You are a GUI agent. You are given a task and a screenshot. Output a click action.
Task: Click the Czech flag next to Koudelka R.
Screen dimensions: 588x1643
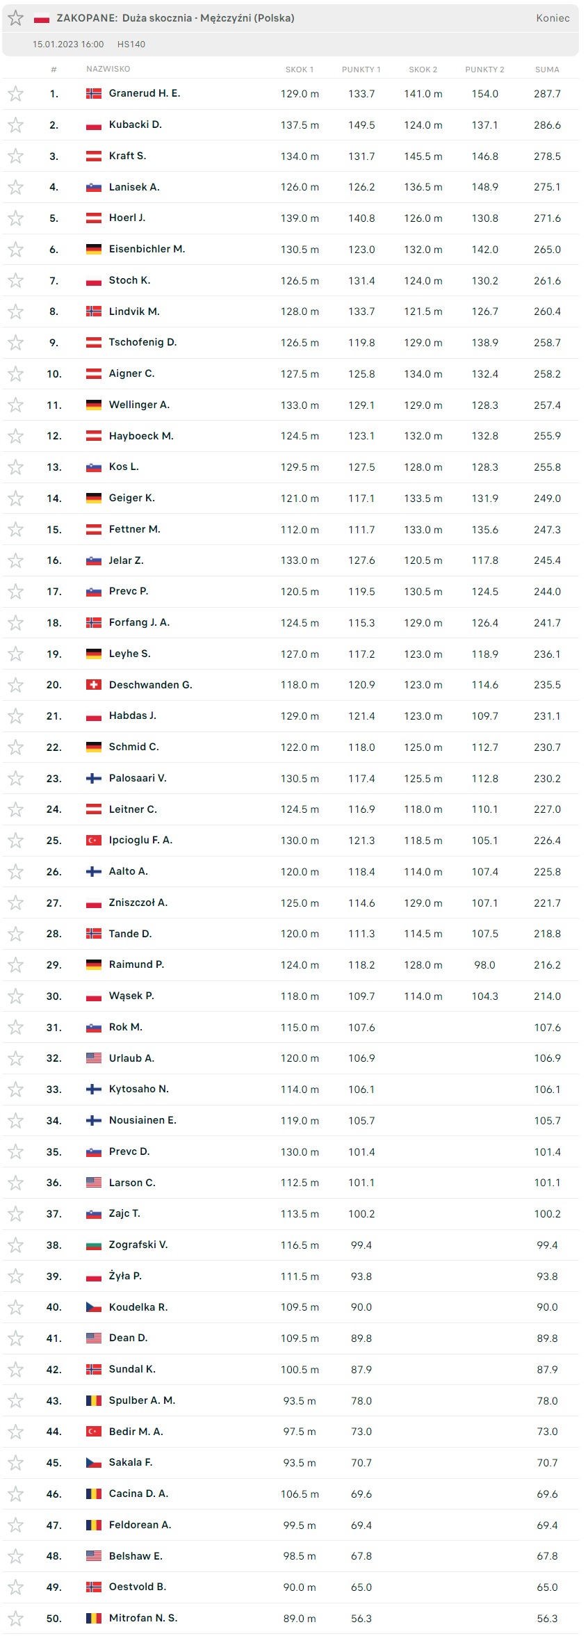point(93,1307)
